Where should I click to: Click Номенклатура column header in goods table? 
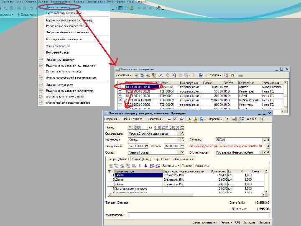click(139, 171)
